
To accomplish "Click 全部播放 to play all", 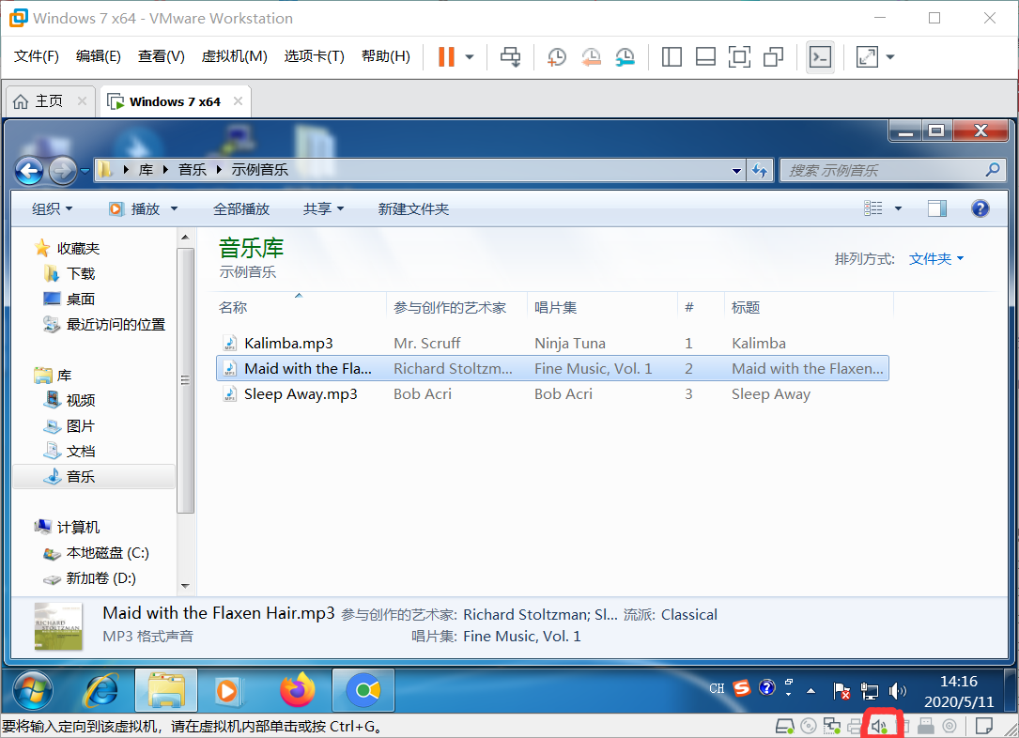I will [241, 208].
